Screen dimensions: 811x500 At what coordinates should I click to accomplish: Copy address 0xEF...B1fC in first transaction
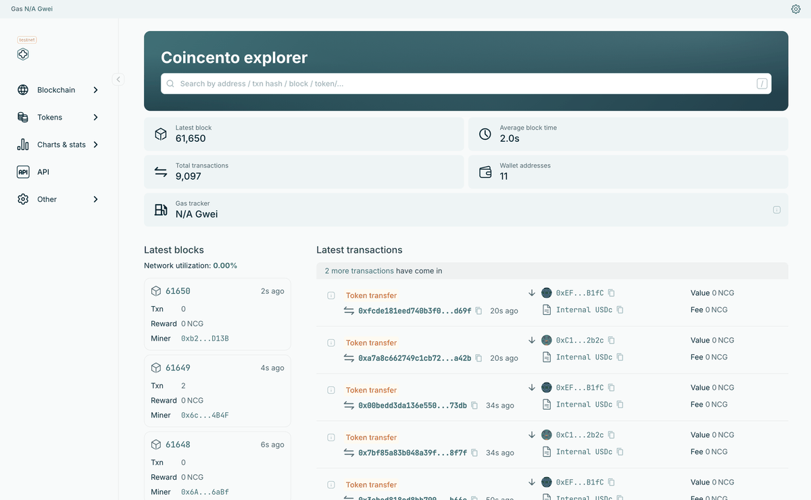coord(611,293)
